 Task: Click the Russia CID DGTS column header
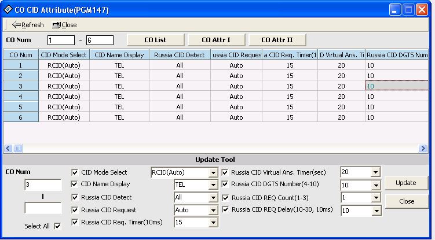[397, 54]
